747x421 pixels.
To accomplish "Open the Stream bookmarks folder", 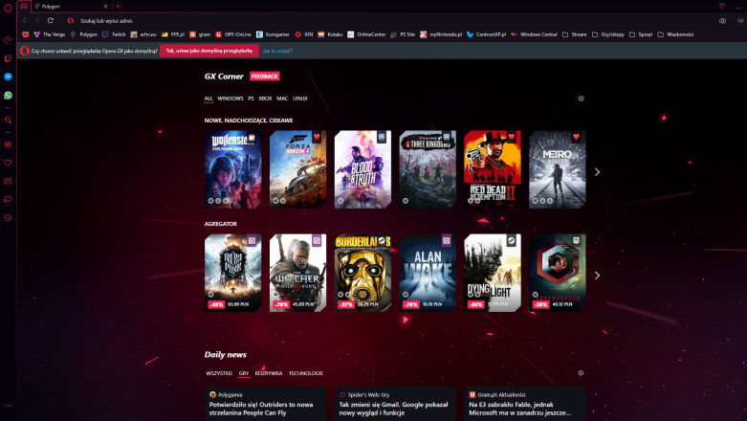I will (x=575, y=34).
